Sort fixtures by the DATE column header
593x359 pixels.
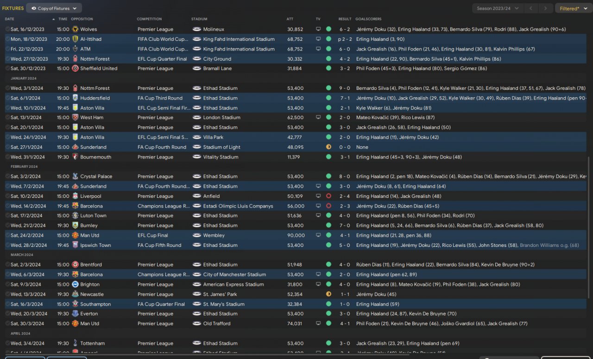coord(10,19)
